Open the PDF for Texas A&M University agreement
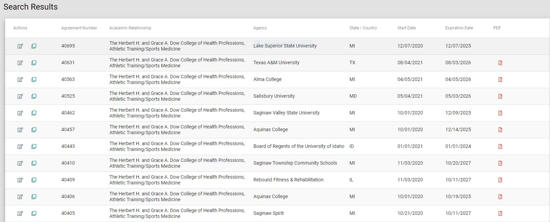Viewport: 550px width, 222px height. coord(500,63)
